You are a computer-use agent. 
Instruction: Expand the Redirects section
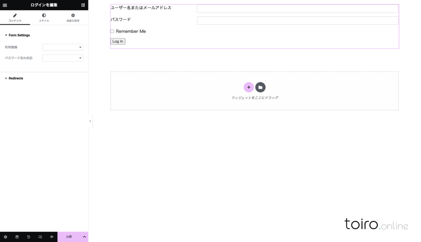(x=16, y=78)
